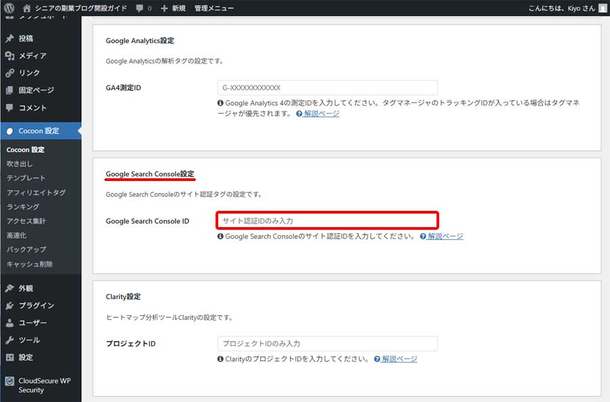Open 外観 via its appearance icon

coord(9,288)
